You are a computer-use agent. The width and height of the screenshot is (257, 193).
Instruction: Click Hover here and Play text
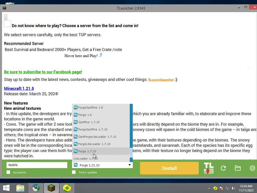pos(81,56)
